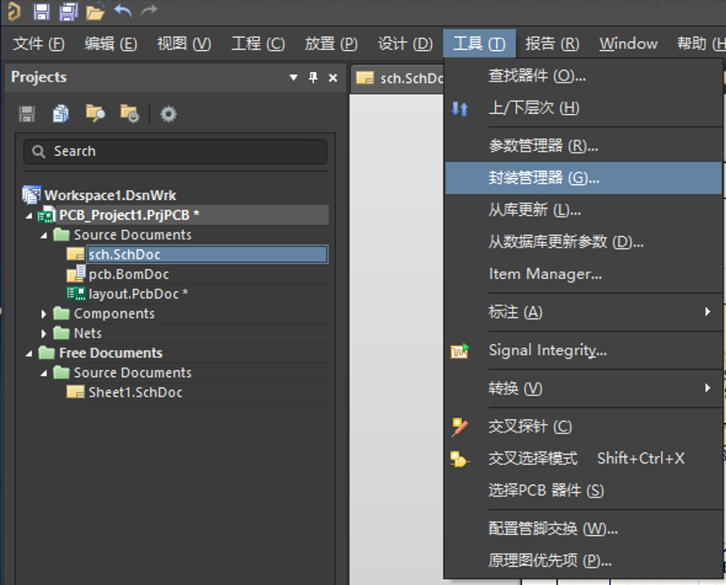Click the folder options icon in Projects panel
The image size is (726, 585).
tap(130, 113)
